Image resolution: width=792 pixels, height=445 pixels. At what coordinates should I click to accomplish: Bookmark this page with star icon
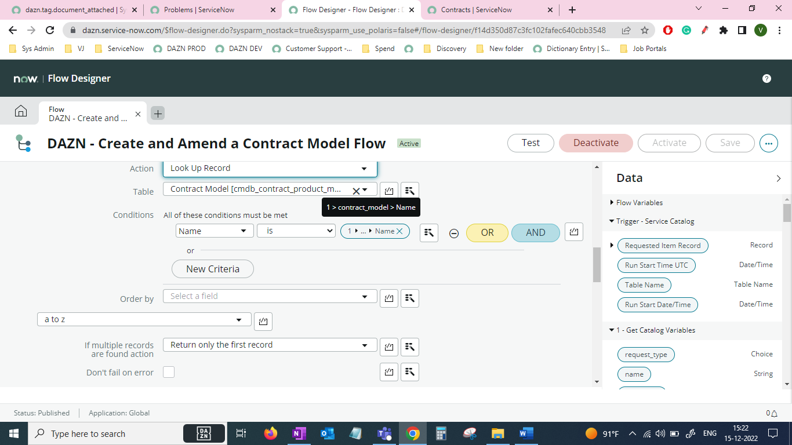pos(645,30)
